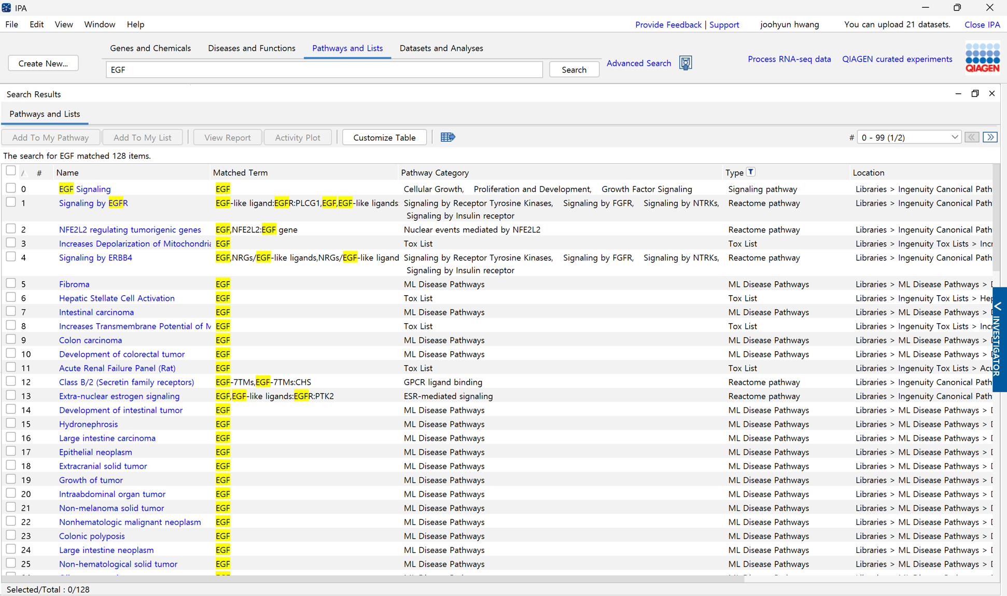Open the Intestinal carcinoma pathway link
The height and width of the screenshot is (596, 1007).
[x=96, y=312]
